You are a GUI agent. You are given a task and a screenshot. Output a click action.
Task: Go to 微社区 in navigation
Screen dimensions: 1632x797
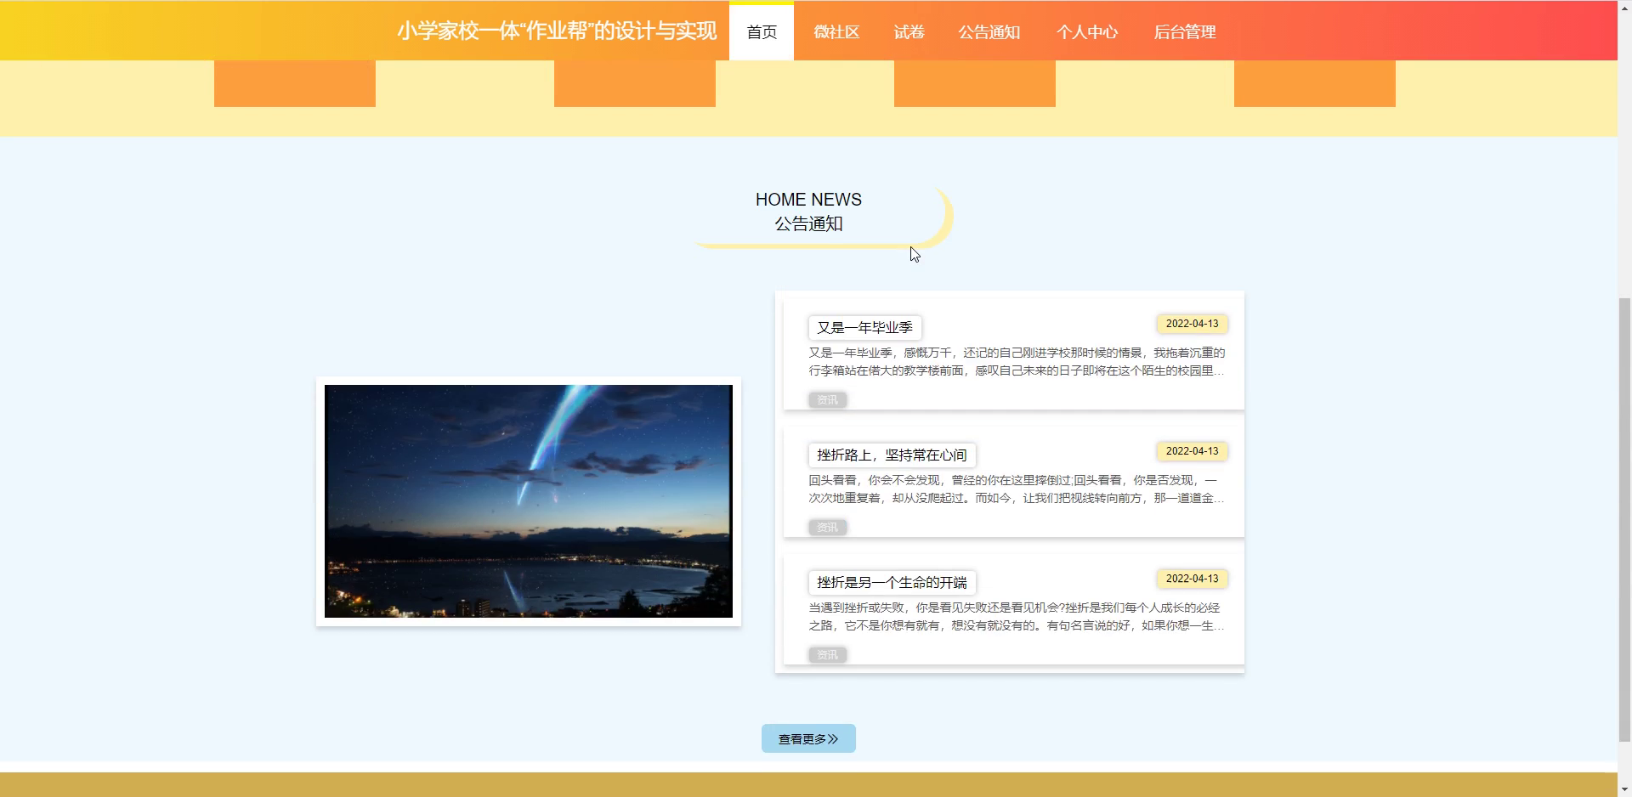click(x=836, y=31)
